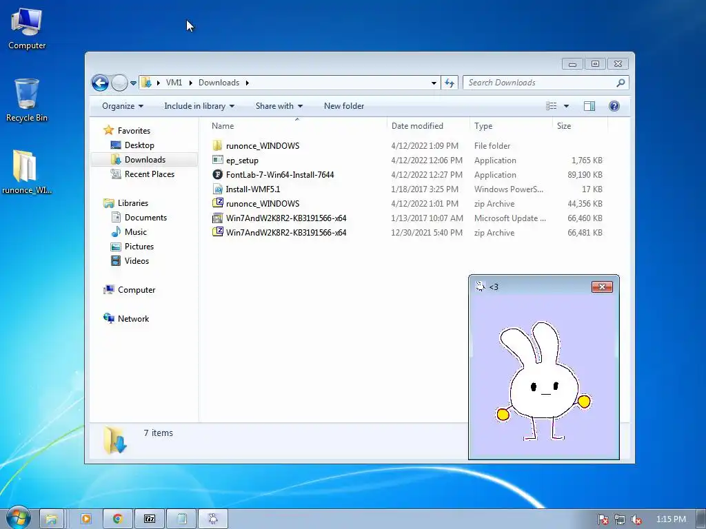Open Action Center flag in tray
The height and width of the screenshot is (529, 706).
pyautogui.click(x=603, y=519)
